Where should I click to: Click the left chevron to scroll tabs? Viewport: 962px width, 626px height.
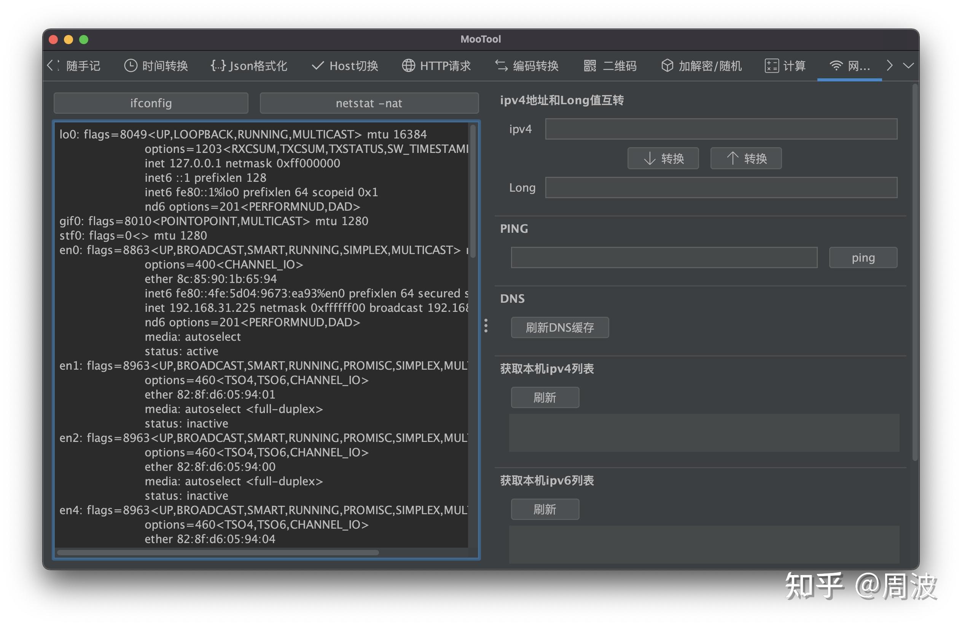coord(51,65)
